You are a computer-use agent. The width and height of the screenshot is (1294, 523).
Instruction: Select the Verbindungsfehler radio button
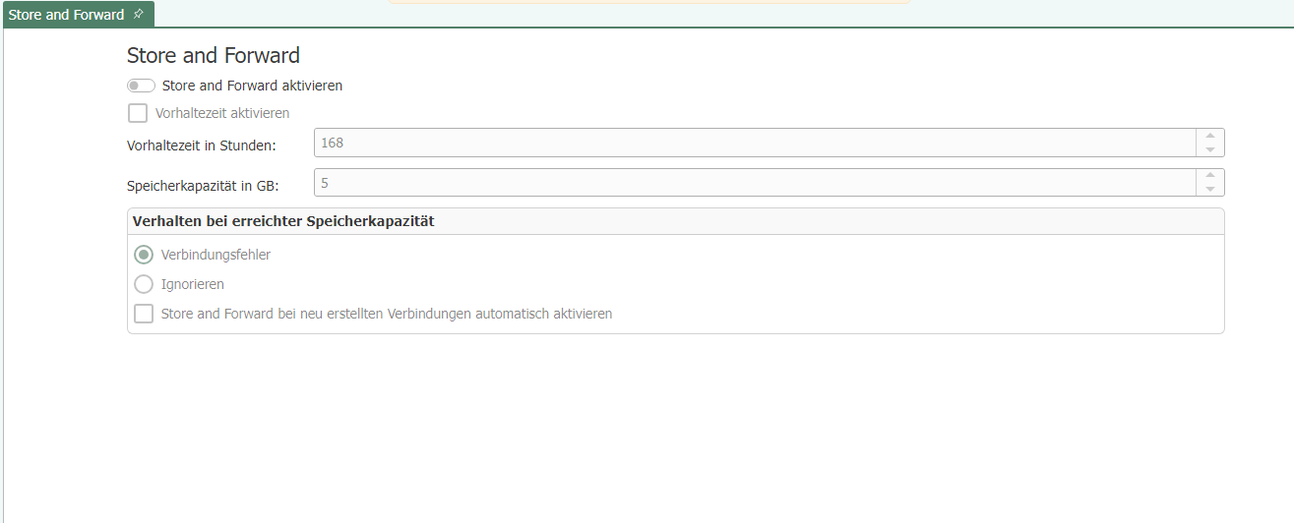click(144, 255)
